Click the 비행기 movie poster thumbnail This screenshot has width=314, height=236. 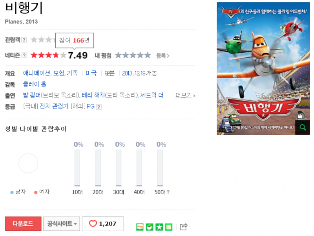263,68
